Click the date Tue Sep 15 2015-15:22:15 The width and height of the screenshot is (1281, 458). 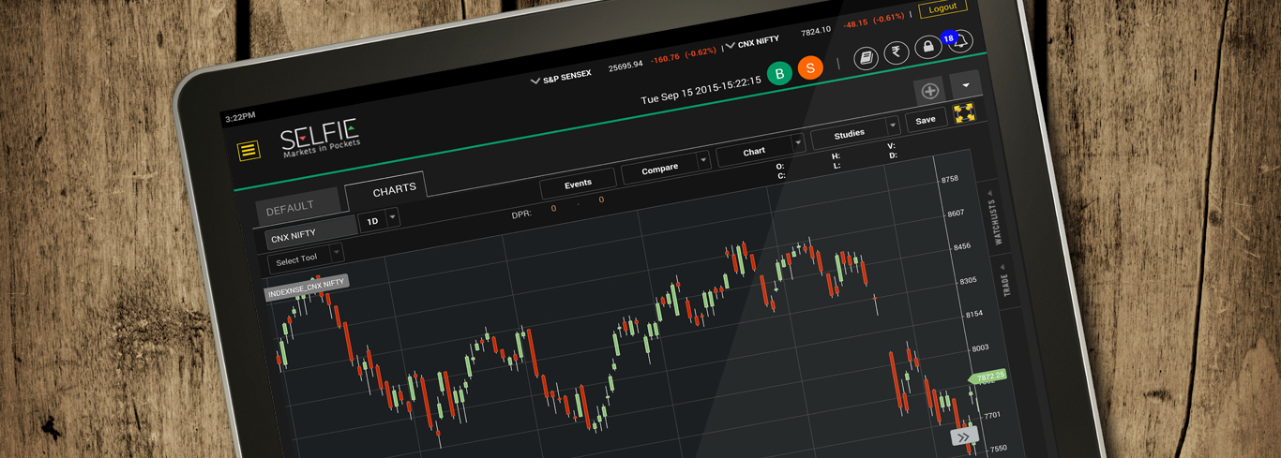click(701, 90)
